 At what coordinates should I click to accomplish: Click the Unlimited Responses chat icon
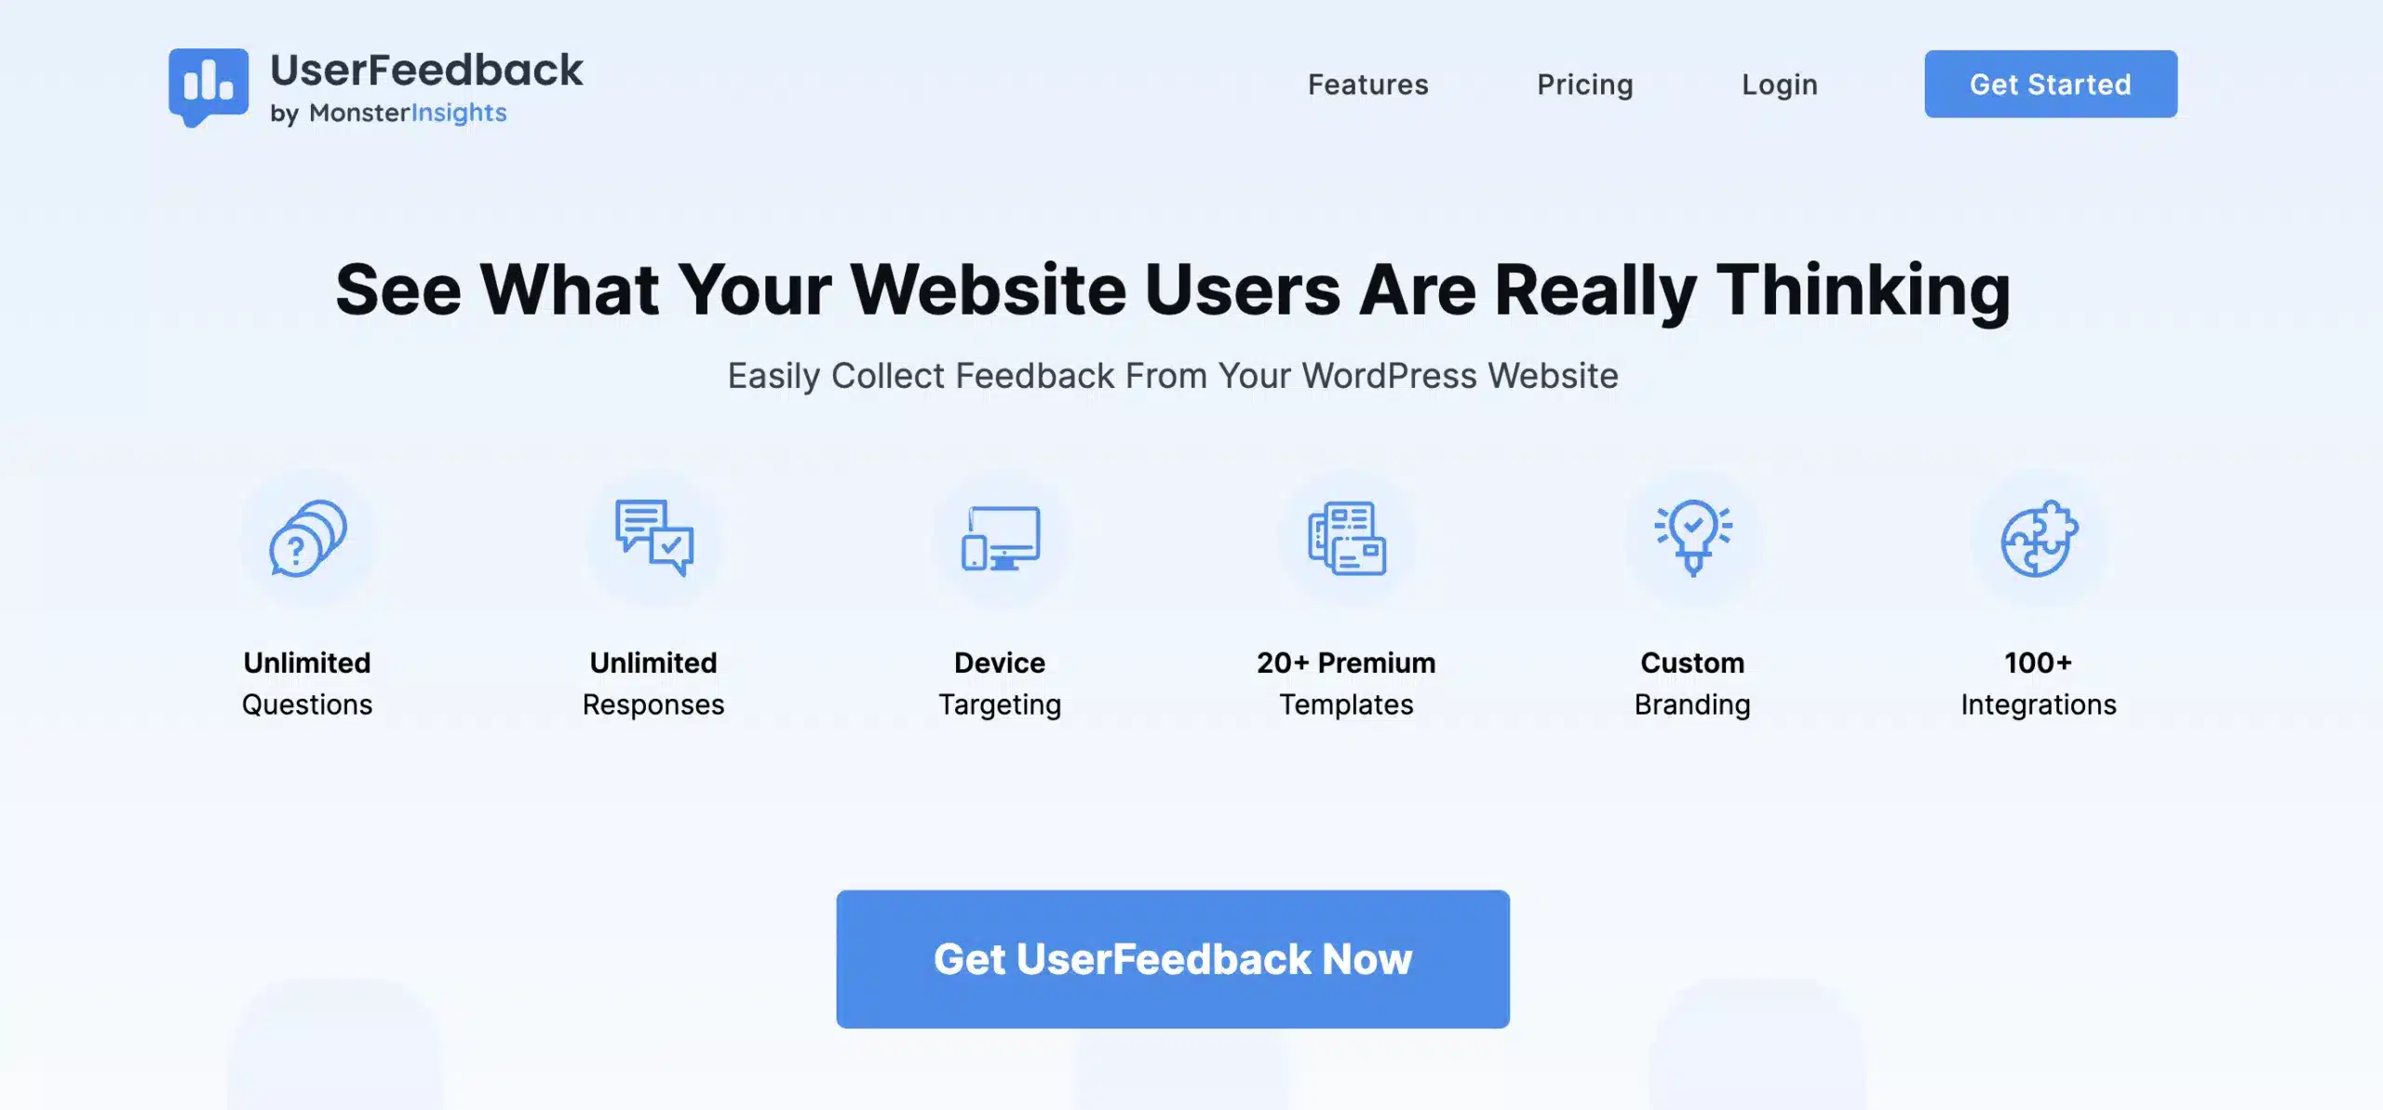coord(653,538)
